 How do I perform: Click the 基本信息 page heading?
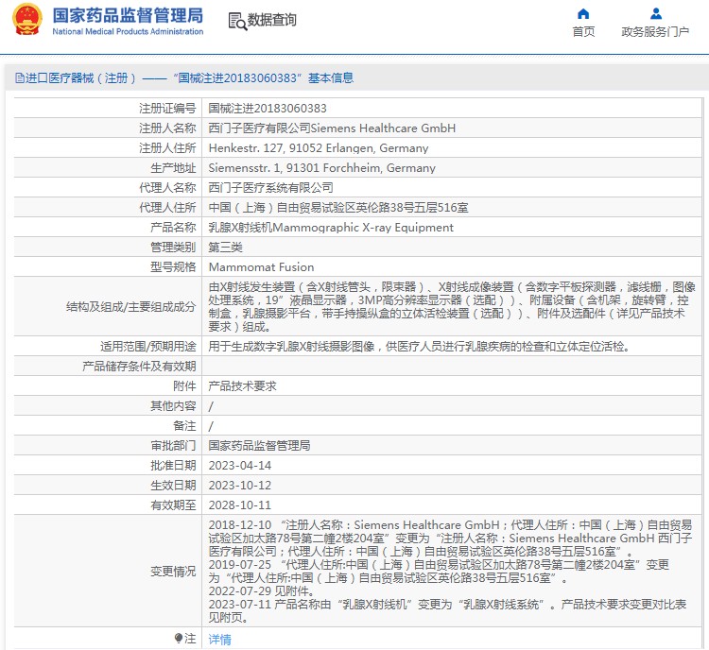coord(331,78)
